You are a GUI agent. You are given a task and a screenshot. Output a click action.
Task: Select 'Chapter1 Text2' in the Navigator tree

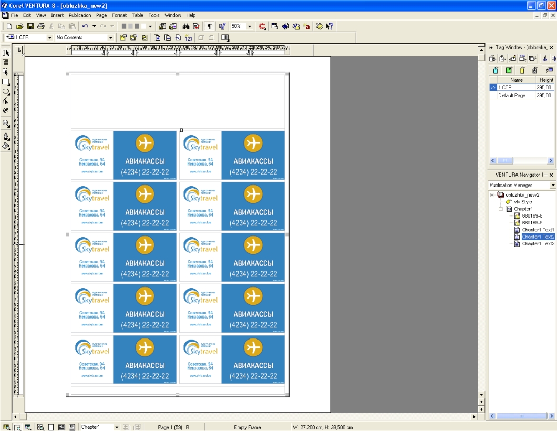pos(538,237)
